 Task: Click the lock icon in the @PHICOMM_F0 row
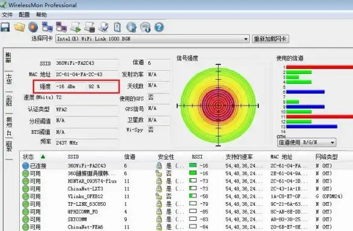(x=159, y=212)
